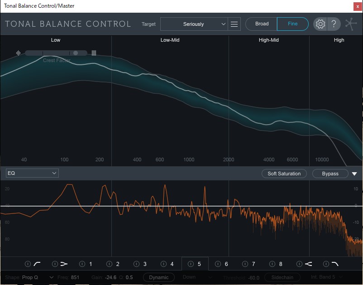Select band tab number 7
This screenshot has height=285, width=363.
coord(253,264)
